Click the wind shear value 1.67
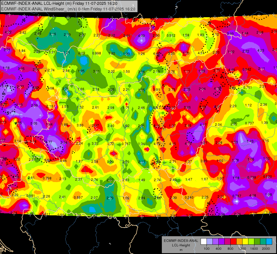The height and width of the screenshot is (254, 277). tap(205, 179)
